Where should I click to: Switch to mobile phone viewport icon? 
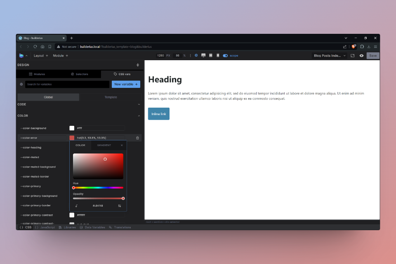218,55
